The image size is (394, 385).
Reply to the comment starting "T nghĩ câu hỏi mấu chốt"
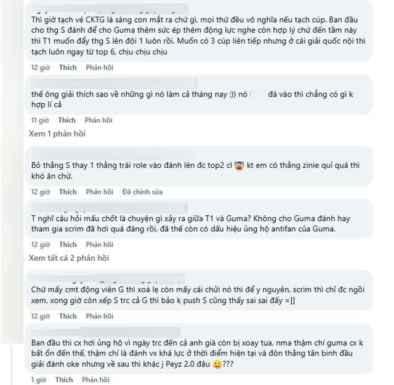[x=99, y=244]
